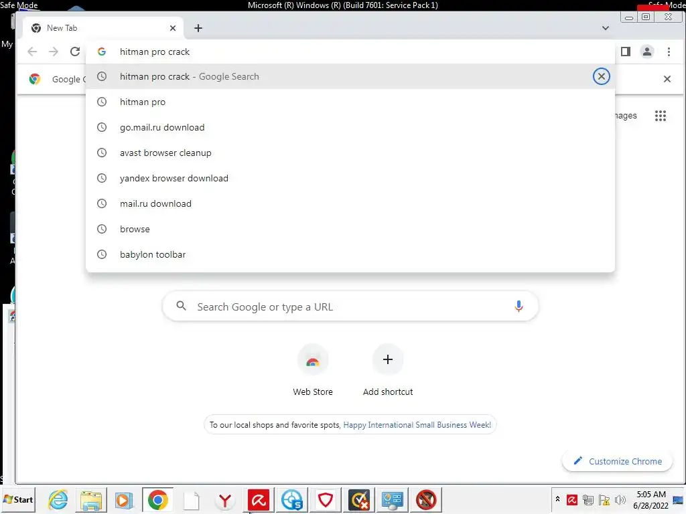Show hidden system tray icons
Image resolution: width=686 pixels, height=514 pixels.
click(x=557, y=499)
